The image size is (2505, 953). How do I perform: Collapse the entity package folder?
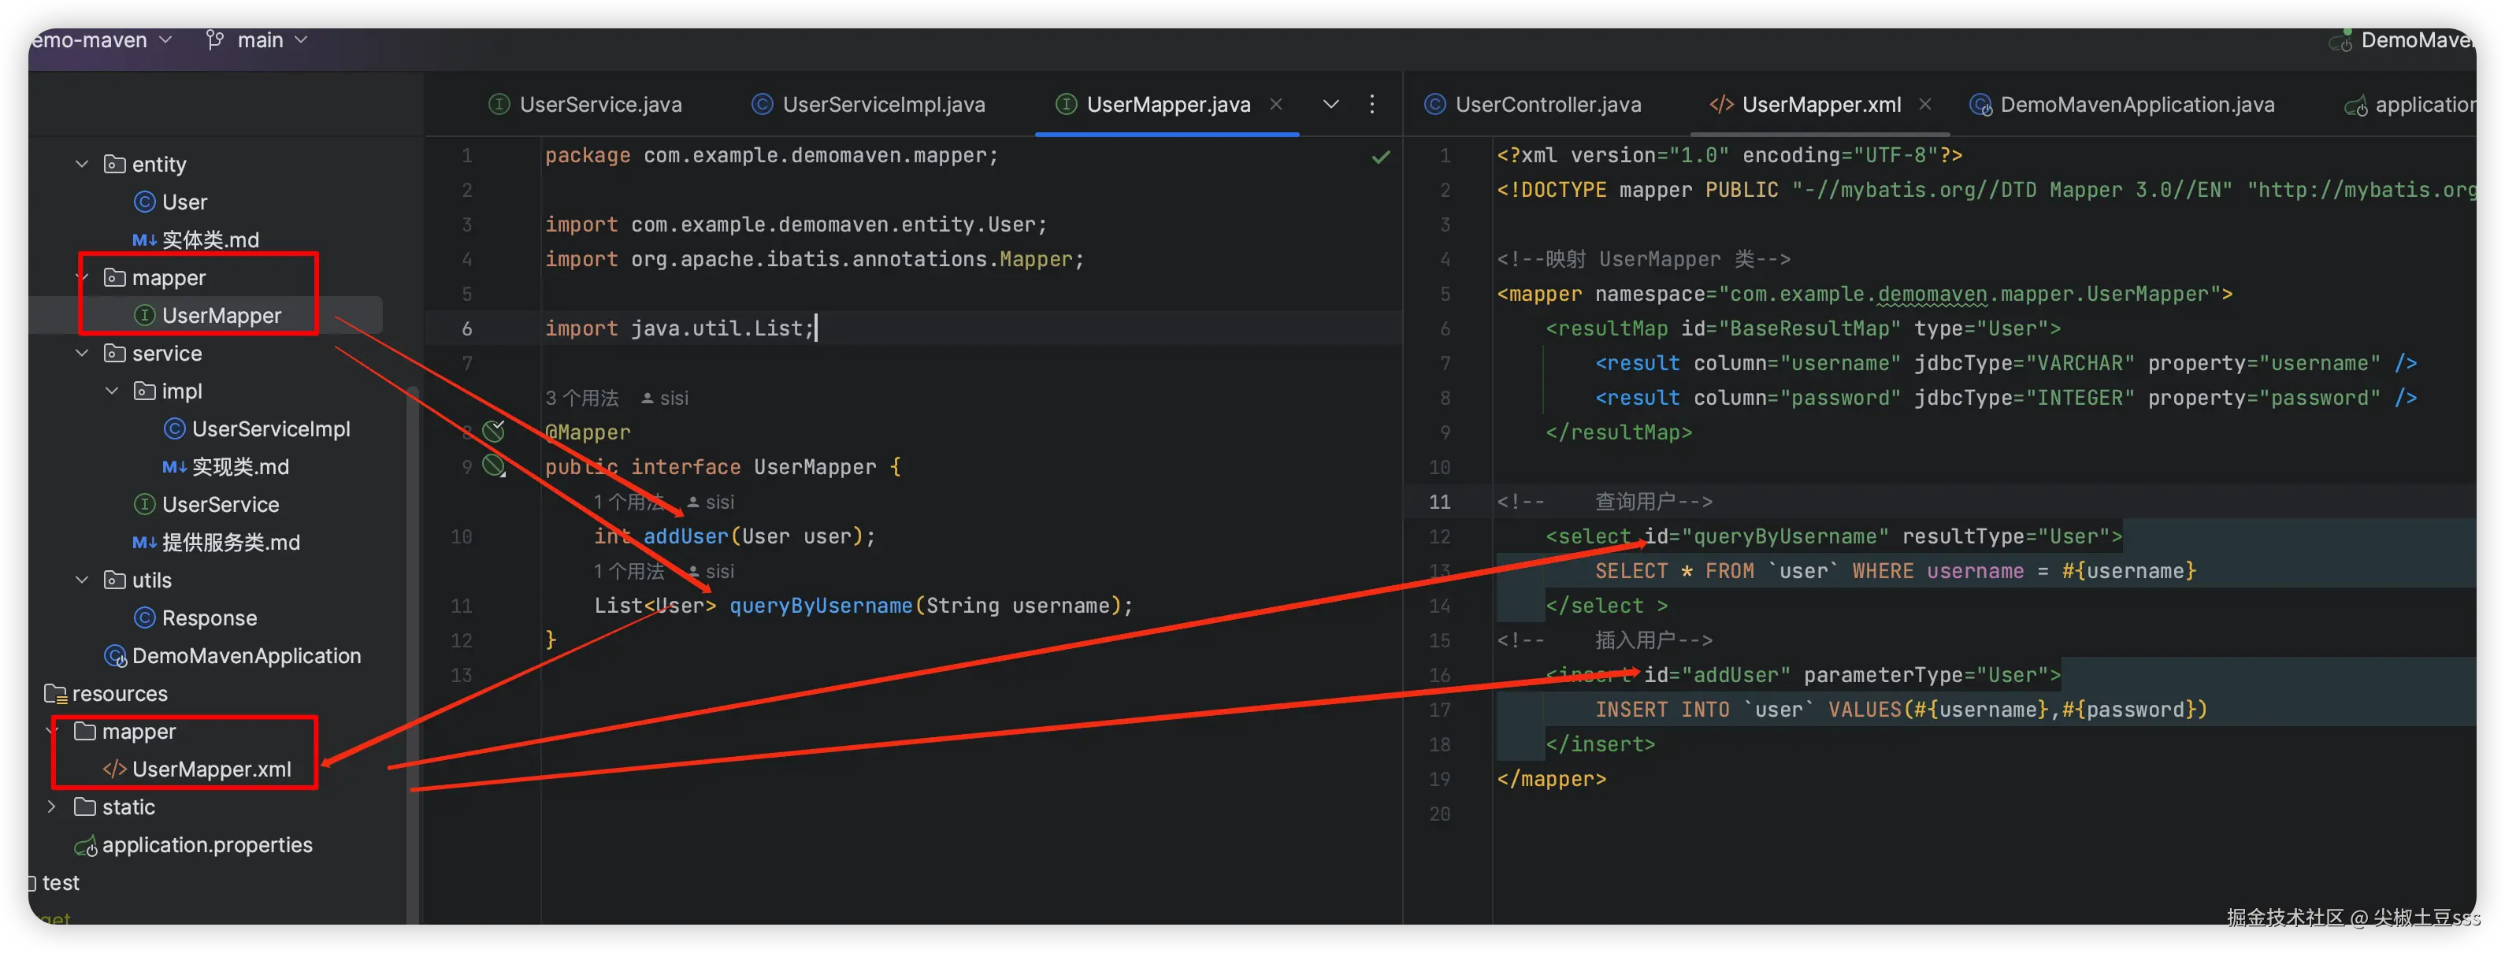click(83, 163)
